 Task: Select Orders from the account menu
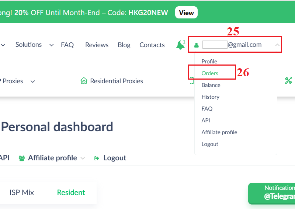coord(210,73)
